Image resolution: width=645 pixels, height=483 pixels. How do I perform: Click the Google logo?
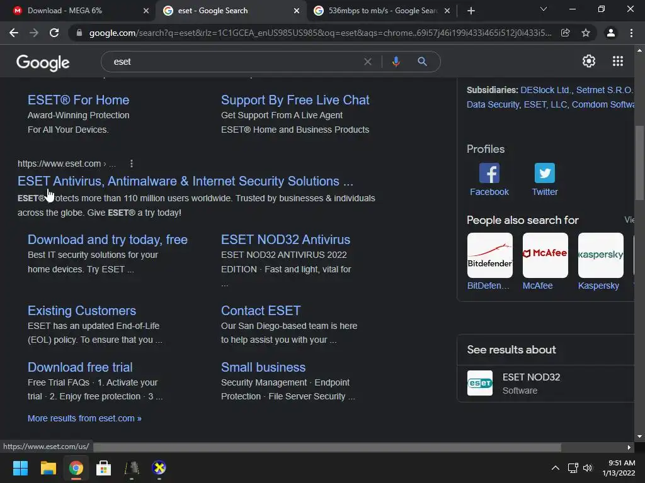click(x=43, y=62)
